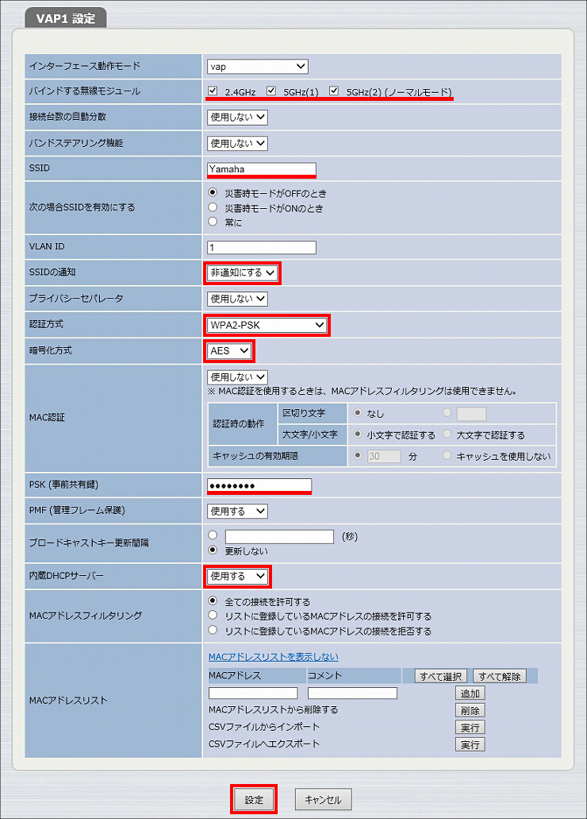Open the プライバシーセパレータ dropdown

[x=237, y=299]
